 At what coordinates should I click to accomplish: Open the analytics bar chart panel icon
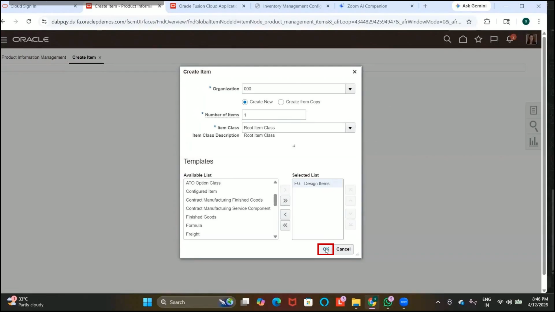pyautogui.click(x=533, y=142)
